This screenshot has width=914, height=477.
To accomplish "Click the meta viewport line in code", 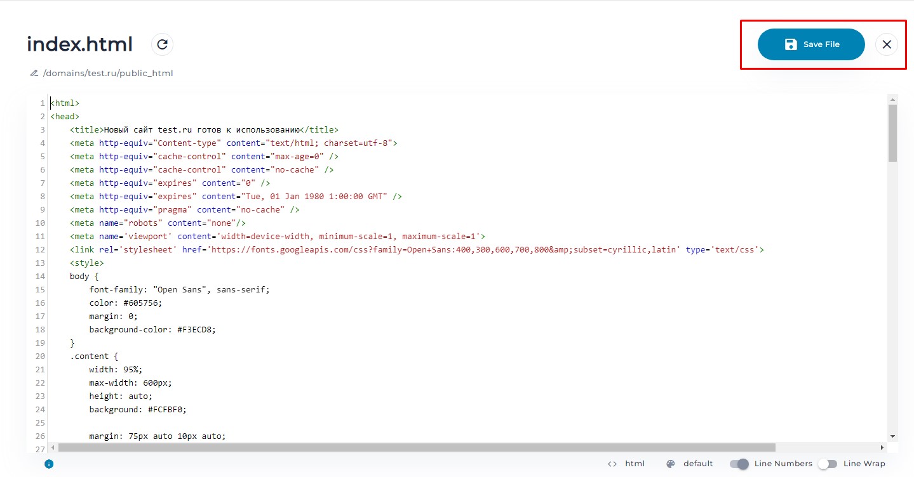I will click(278, 236).
